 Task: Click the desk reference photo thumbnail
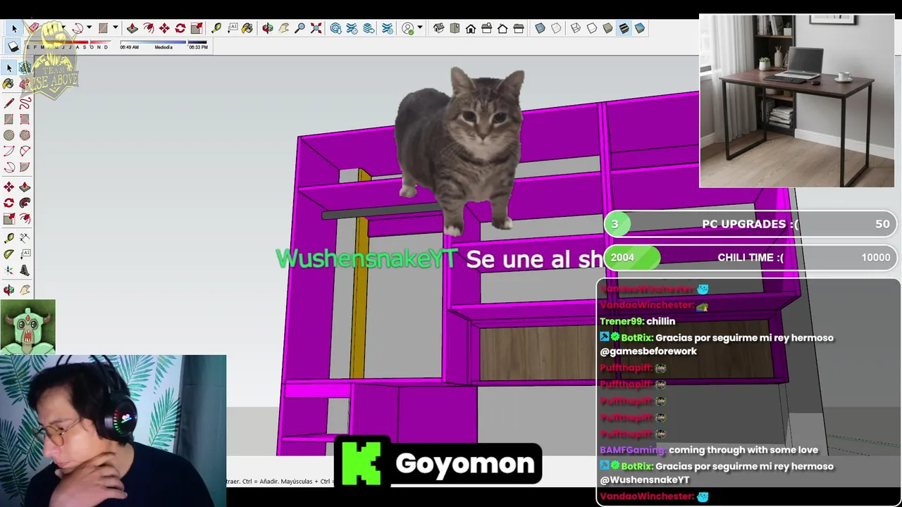[x=796, y=101]
